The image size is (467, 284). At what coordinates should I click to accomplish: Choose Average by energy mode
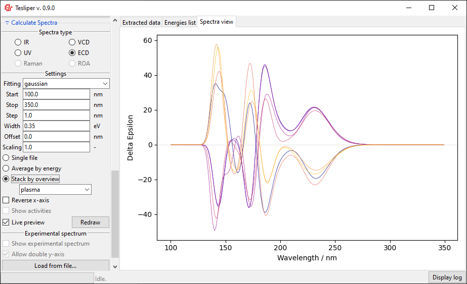click(7, 168)
